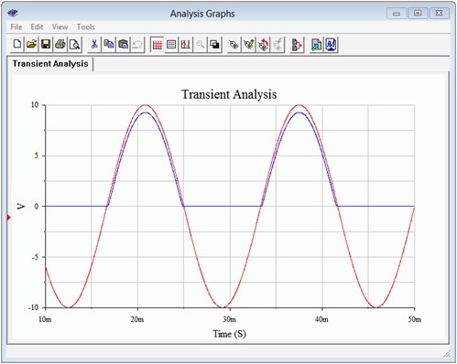Paste using the clipboard icon
Viewport: 457px width, 364px height.
(123, 45)
